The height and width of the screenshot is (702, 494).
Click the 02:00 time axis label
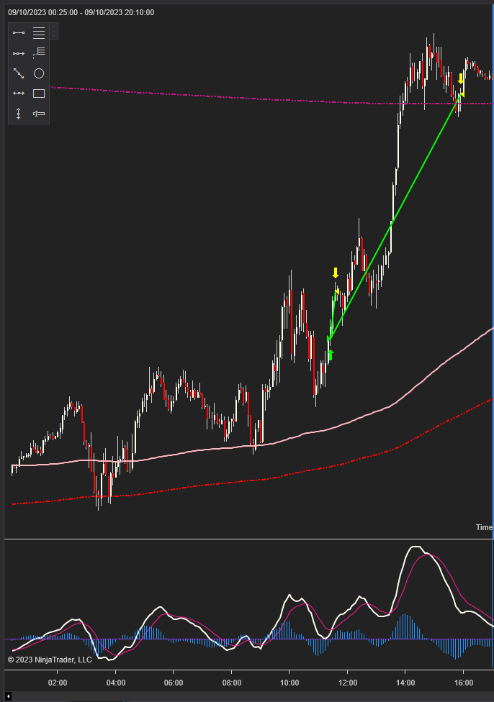[x=58, y=683]
